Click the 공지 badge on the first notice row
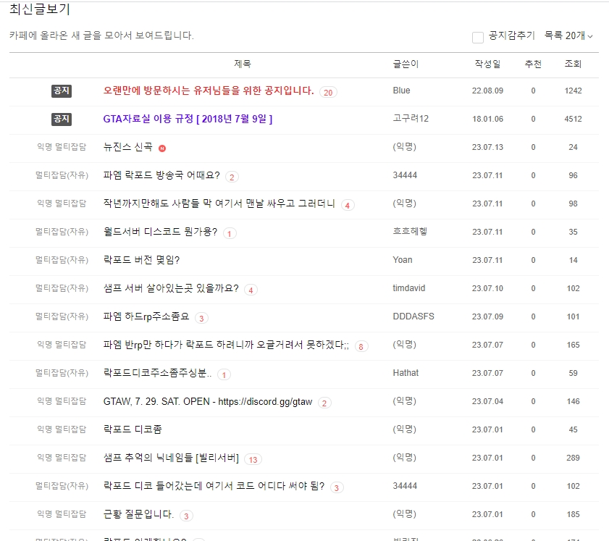Screen dimensions: 609x541 tap(62, 91)
